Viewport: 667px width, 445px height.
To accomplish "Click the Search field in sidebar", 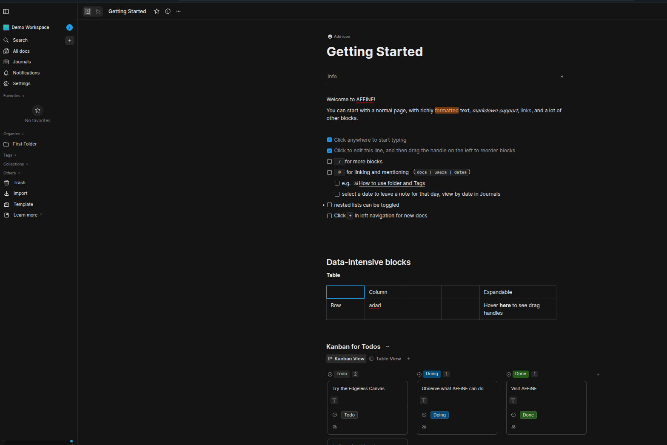I will point(20,40).
